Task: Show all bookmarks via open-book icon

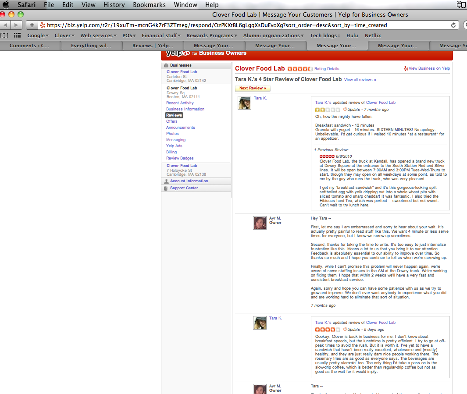Action: (x=4, y=35)
